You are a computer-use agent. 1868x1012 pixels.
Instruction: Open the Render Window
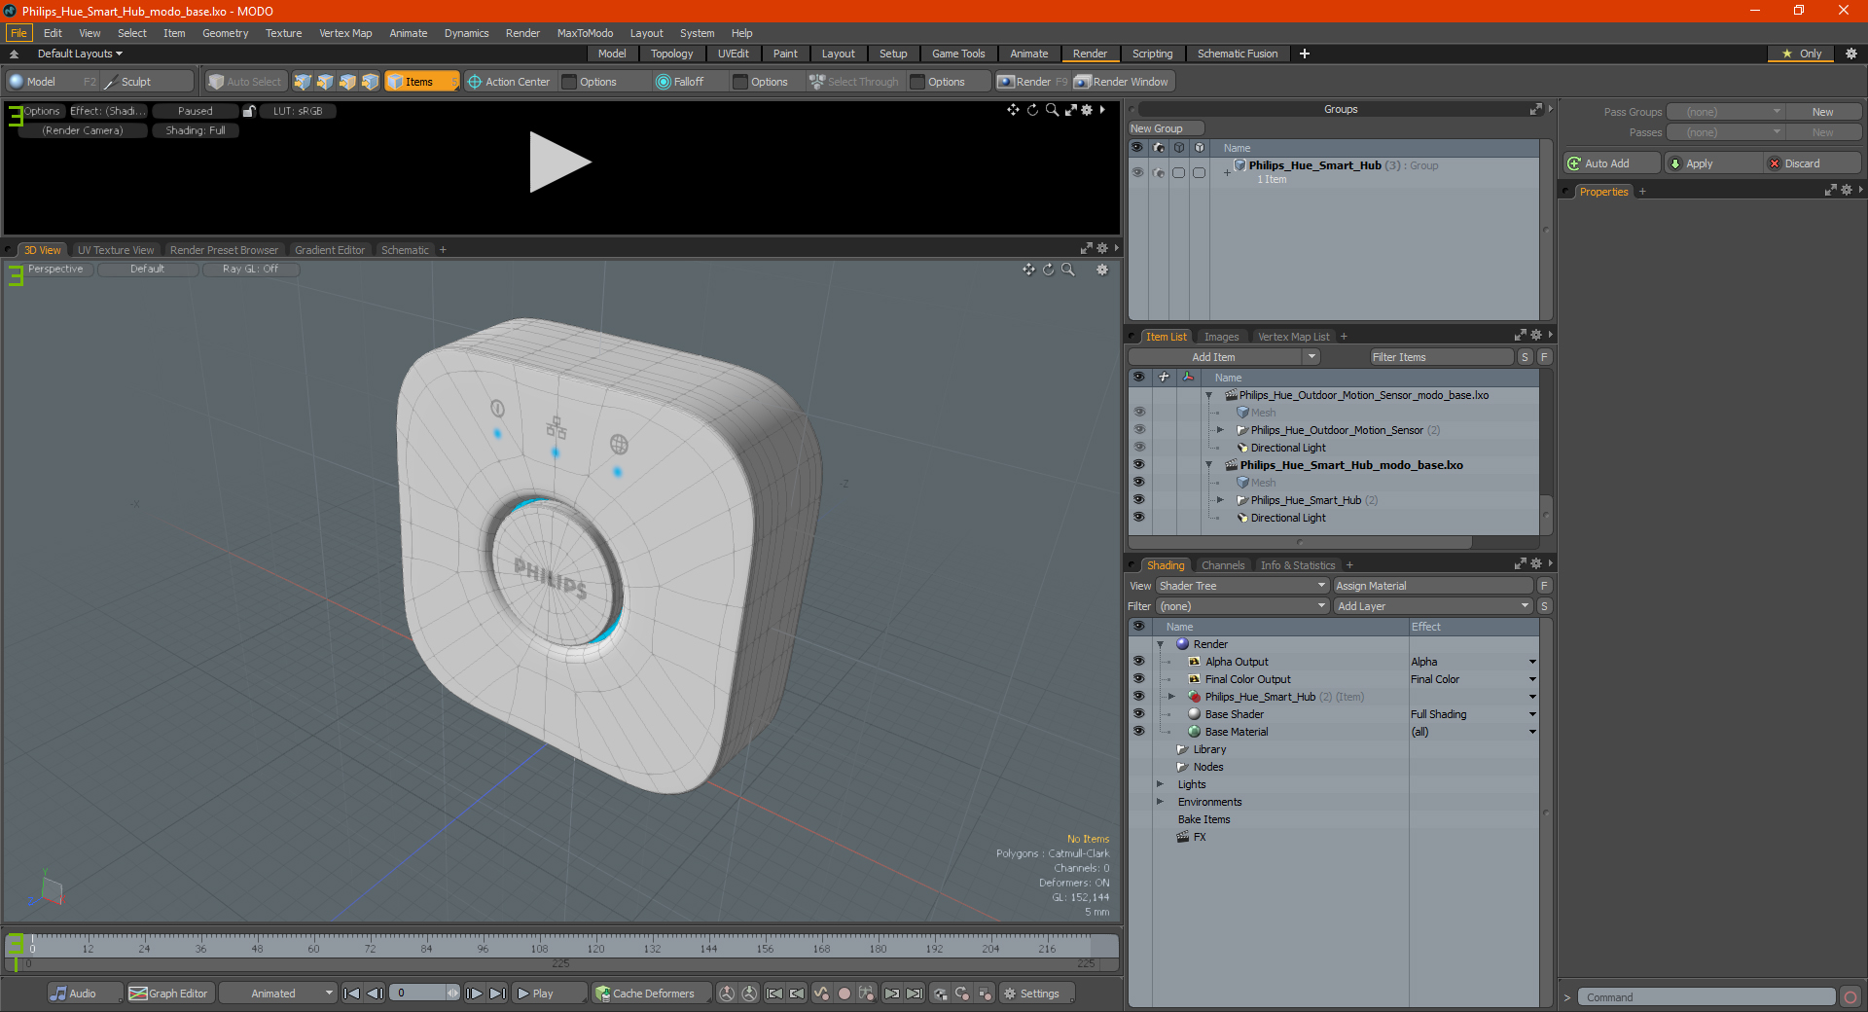(x=1122, y=82)
